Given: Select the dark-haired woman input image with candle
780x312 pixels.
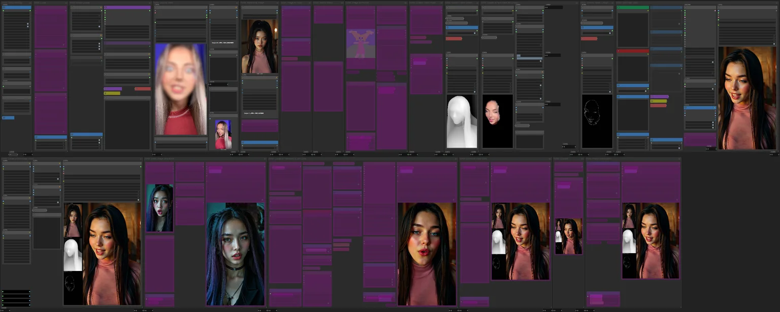Looking at the screenshot, I should coord(259,47).
